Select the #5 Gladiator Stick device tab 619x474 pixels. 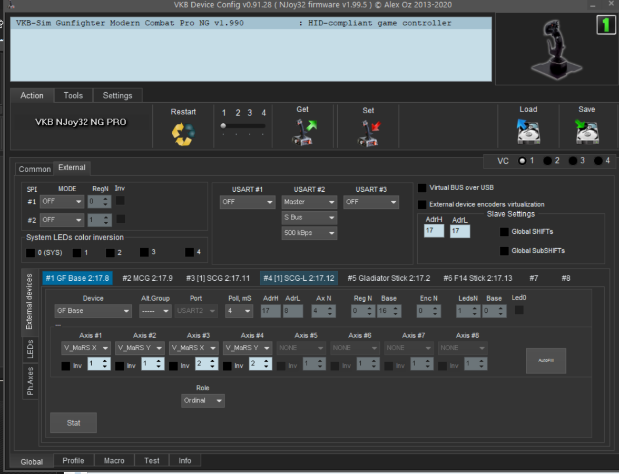coord(389,278)
